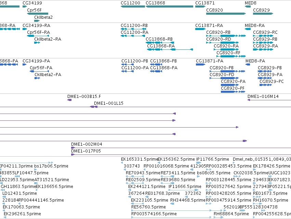Screen dimensions: 291x219
Task: Click the DME1-017P05 clone label
Action: (x=86, y=151)
